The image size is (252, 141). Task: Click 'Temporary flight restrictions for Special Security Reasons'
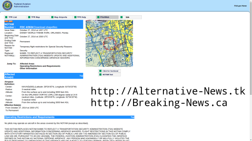point(46,47)
